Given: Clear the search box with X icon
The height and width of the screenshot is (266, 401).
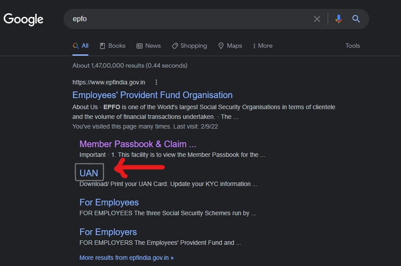Looking at the screenshot, I should point(317,19).
